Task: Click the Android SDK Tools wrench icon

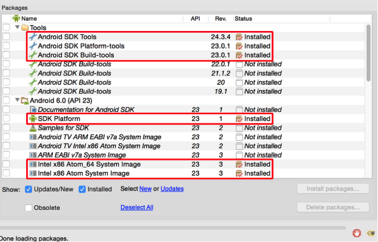Action: pyautogui.click(x=33, y=37)
